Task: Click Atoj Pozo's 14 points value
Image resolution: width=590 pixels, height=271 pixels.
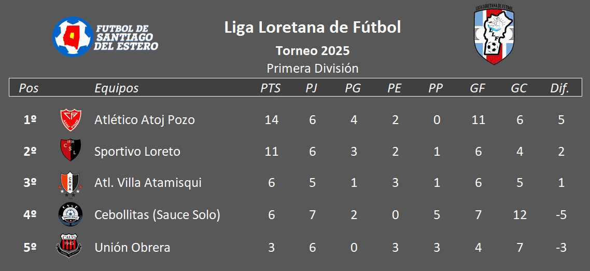Action: (x=271, y=120)
